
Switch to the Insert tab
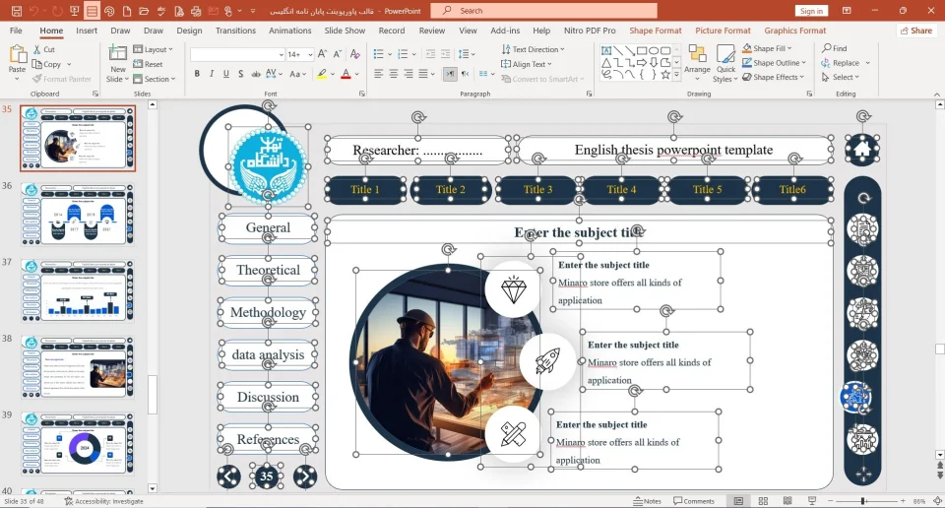pyautogui.click(x=87, y=31)
